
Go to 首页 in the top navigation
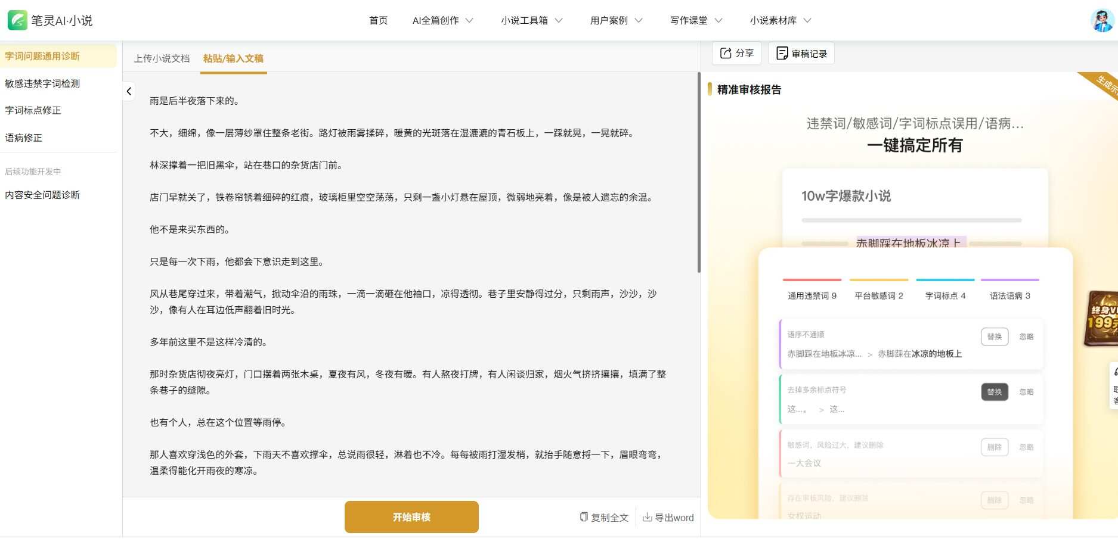click(x=378, y=20)
